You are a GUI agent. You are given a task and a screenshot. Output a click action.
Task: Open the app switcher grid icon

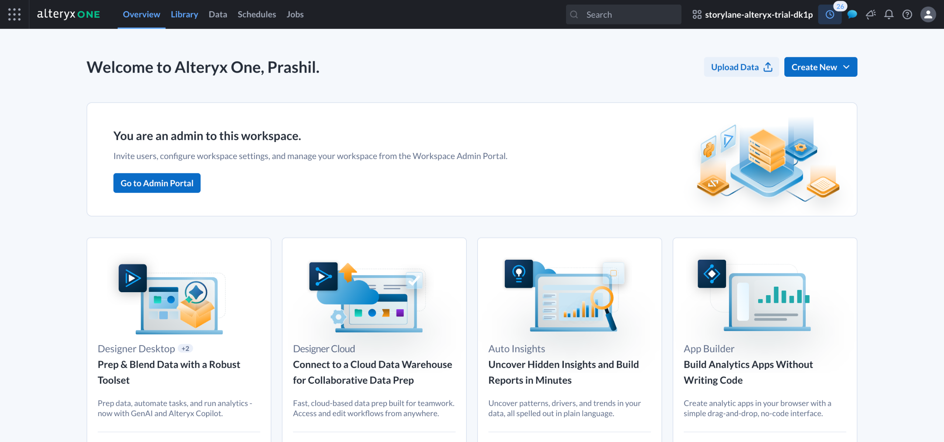[14, 14]
